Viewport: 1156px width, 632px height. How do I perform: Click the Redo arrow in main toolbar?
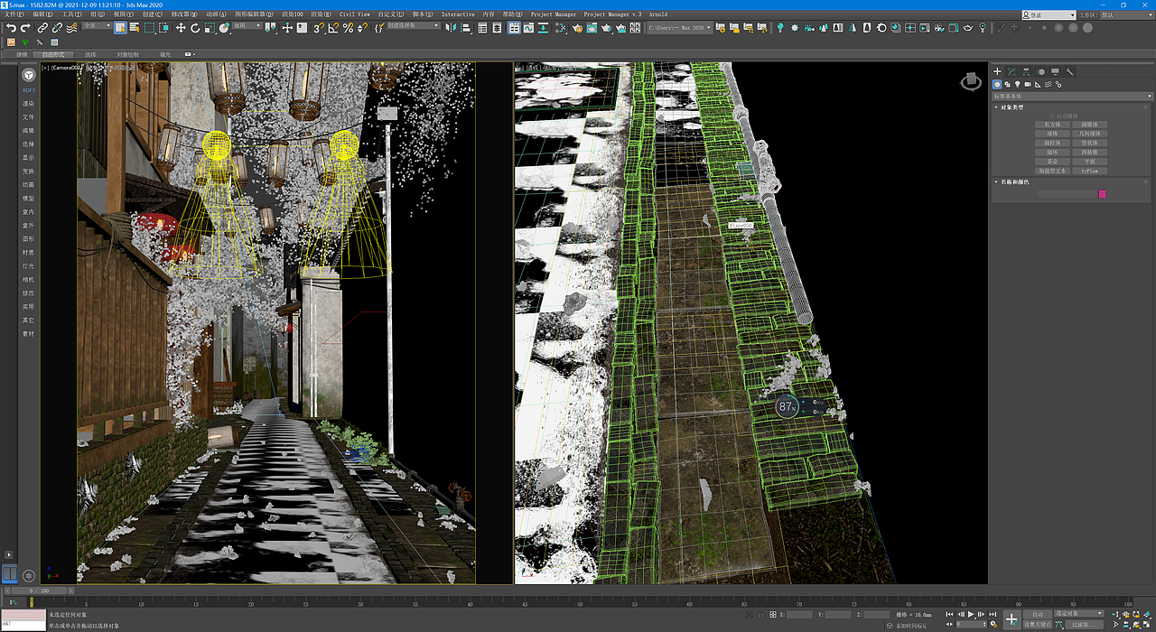click(26, 28)
